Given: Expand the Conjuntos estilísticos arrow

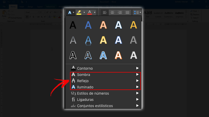Looking at the screenshot, I should click(137, 106).
